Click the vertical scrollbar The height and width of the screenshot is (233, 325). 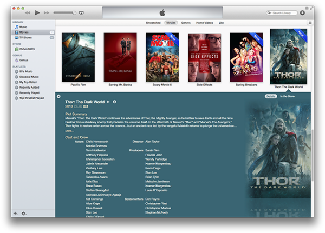[313, 155]
